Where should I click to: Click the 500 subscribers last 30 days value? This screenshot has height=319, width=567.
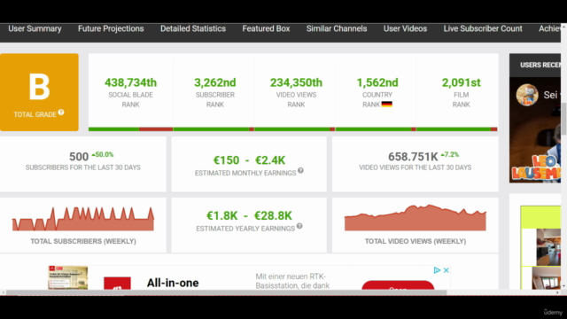[79, 157]
